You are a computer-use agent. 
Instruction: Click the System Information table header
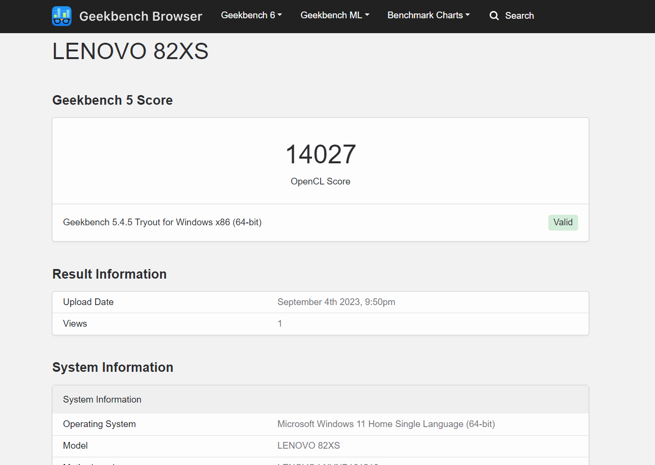point(321,400)
